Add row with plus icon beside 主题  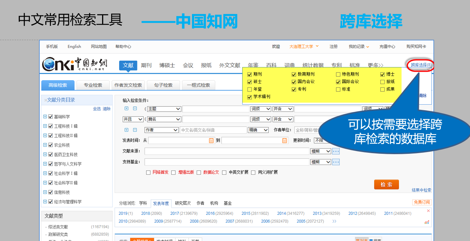[x=127, y=108]
